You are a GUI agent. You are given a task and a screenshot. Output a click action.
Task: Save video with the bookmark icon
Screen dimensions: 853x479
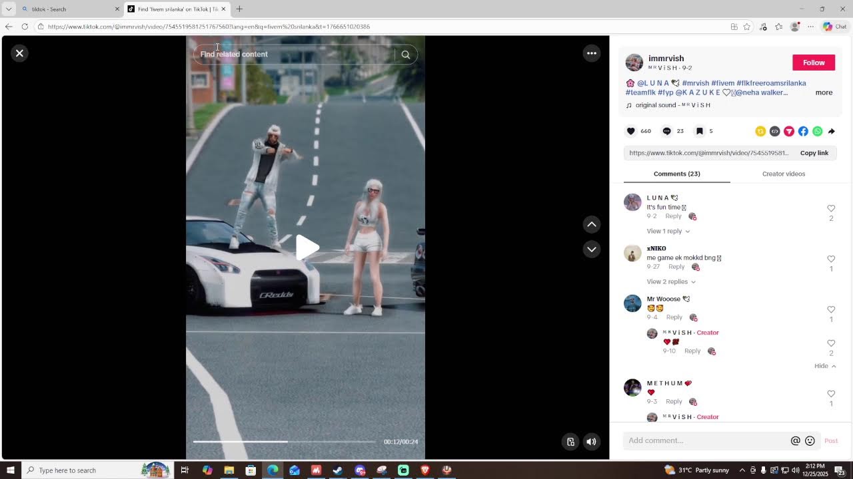tap(700, 131)
